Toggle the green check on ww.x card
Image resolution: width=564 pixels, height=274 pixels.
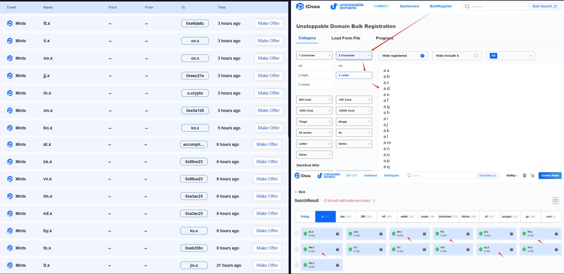tap(305, 249)
